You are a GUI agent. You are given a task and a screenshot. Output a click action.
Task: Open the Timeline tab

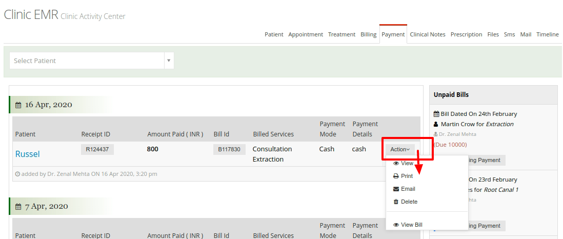click(548, 34)
